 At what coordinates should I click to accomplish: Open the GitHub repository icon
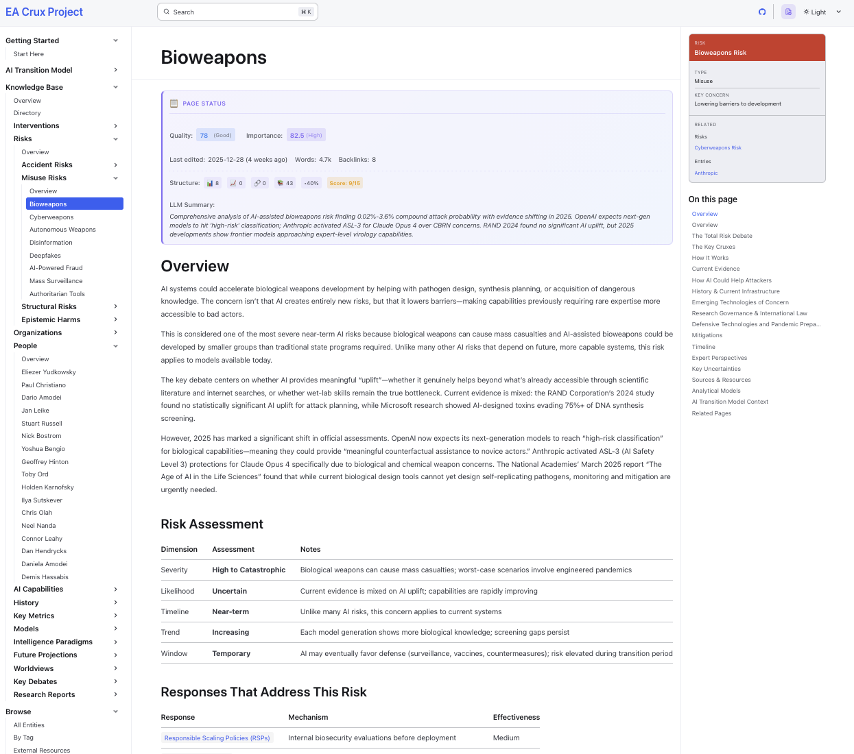coord(762,12)
